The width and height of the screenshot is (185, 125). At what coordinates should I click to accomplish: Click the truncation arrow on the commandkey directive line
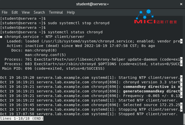point(181,87)
